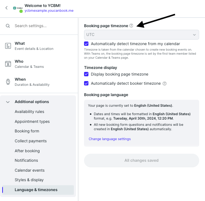
Task: Open the UTC timezone dropdown
Action: [x=141, y=34]
